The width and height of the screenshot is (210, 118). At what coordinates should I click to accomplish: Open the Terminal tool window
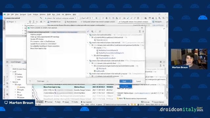coord(49,102)
